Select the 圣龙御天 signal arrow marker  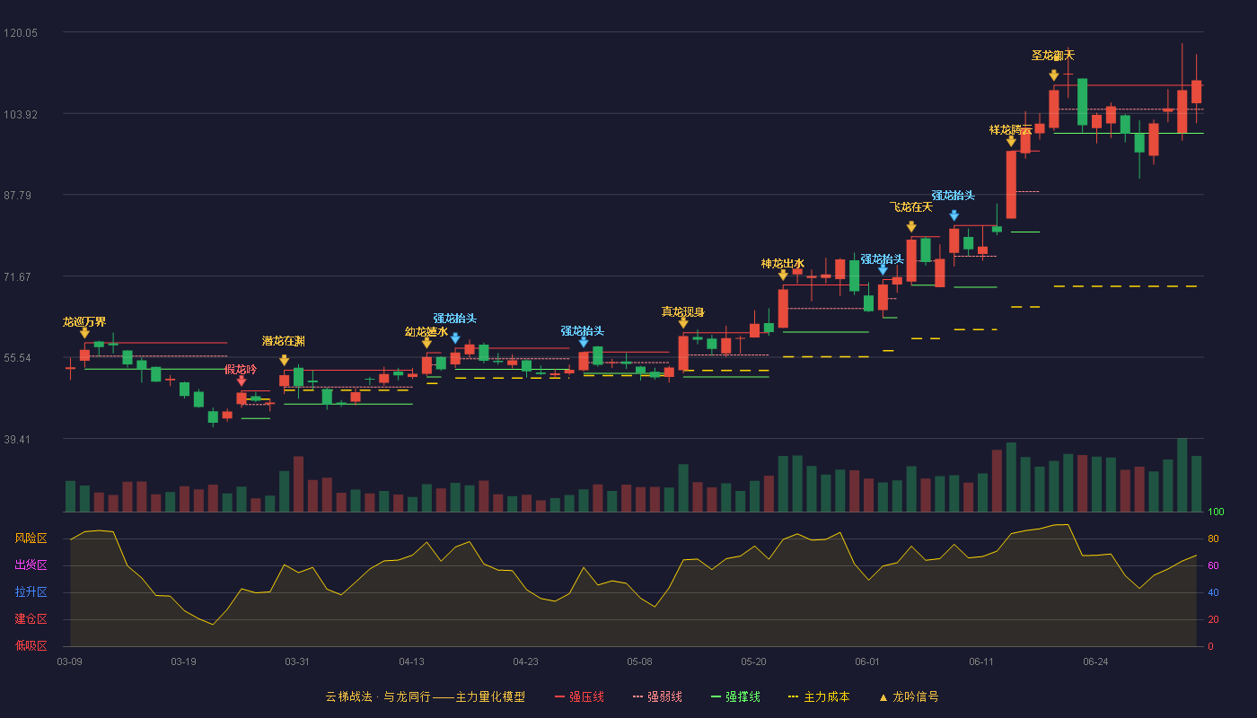[x=1054, y=75]
